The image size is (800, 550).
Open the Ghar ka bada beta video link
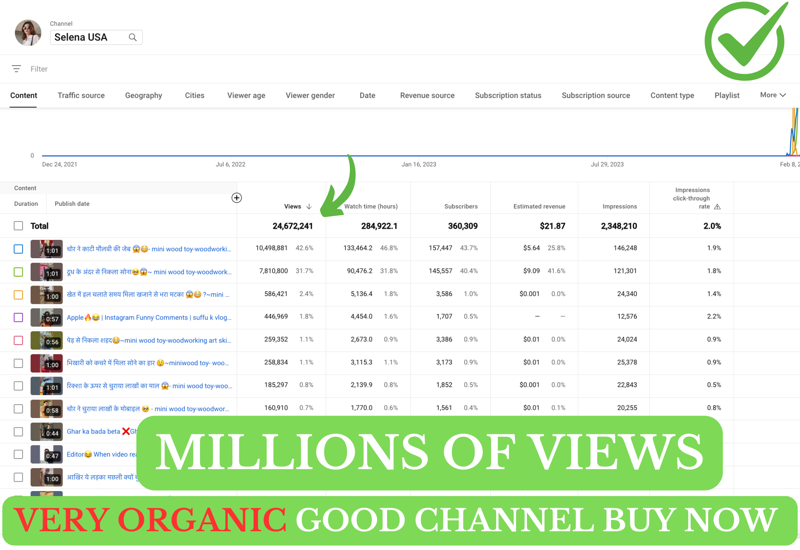coord(94,431)
